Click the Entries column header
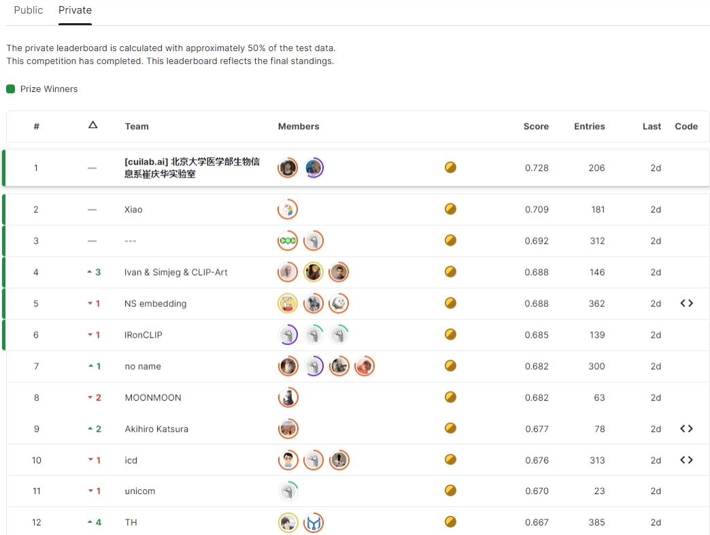The width and height of the screenshot is (710, 535). point(589,127)
